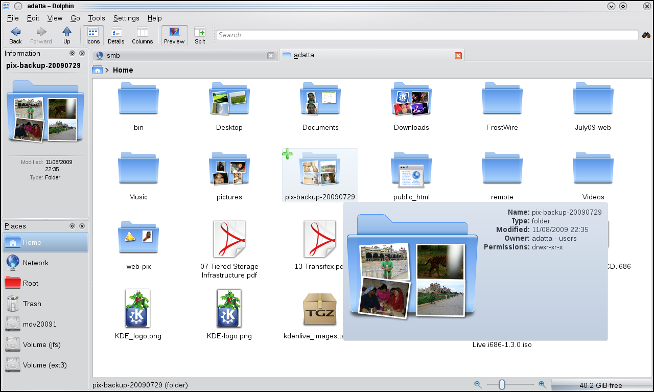Click the Back navigation arrow

click(15, 35)
